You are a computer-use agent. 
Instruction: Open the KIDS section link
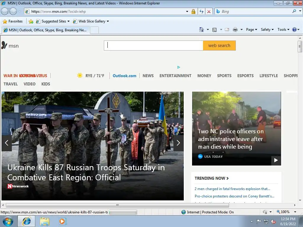pos(46,84)
